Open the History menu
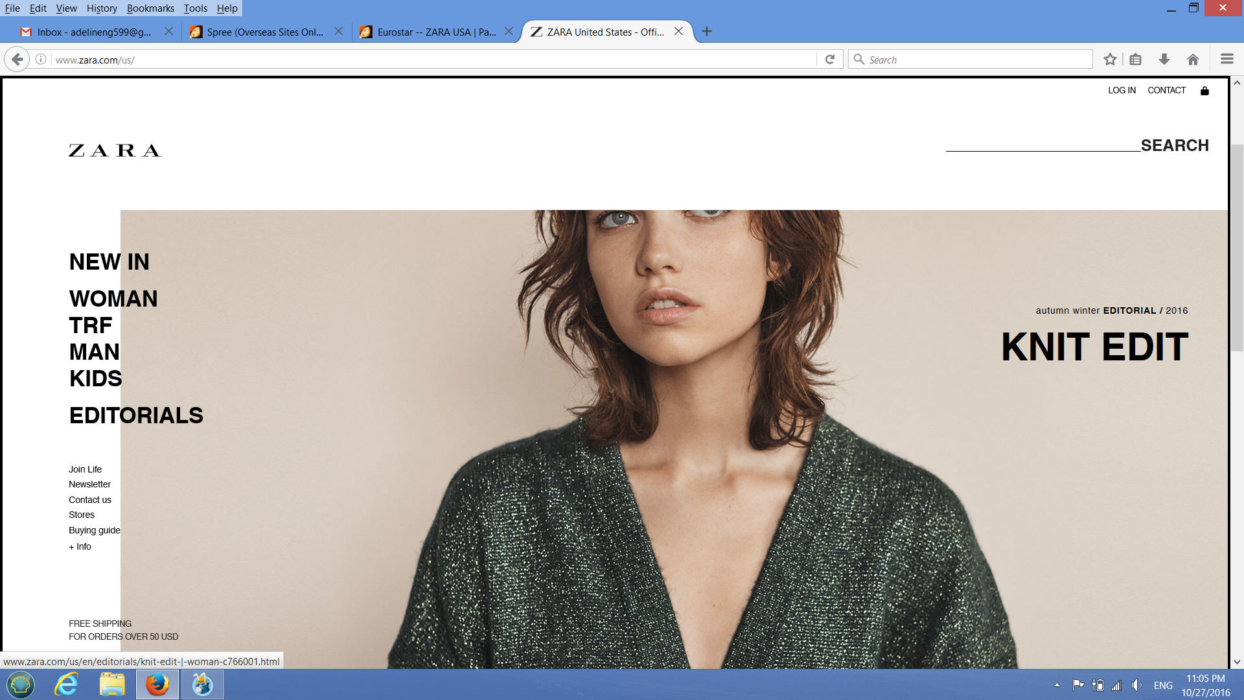 [x=102, y=8]
